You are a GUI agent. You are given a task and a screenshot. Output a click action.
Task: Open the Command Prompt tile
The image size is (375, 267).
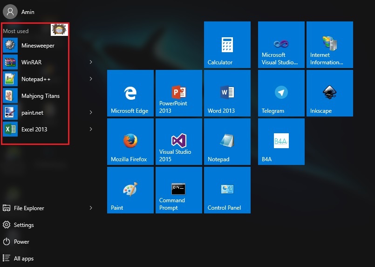click(x=178, y=190)
